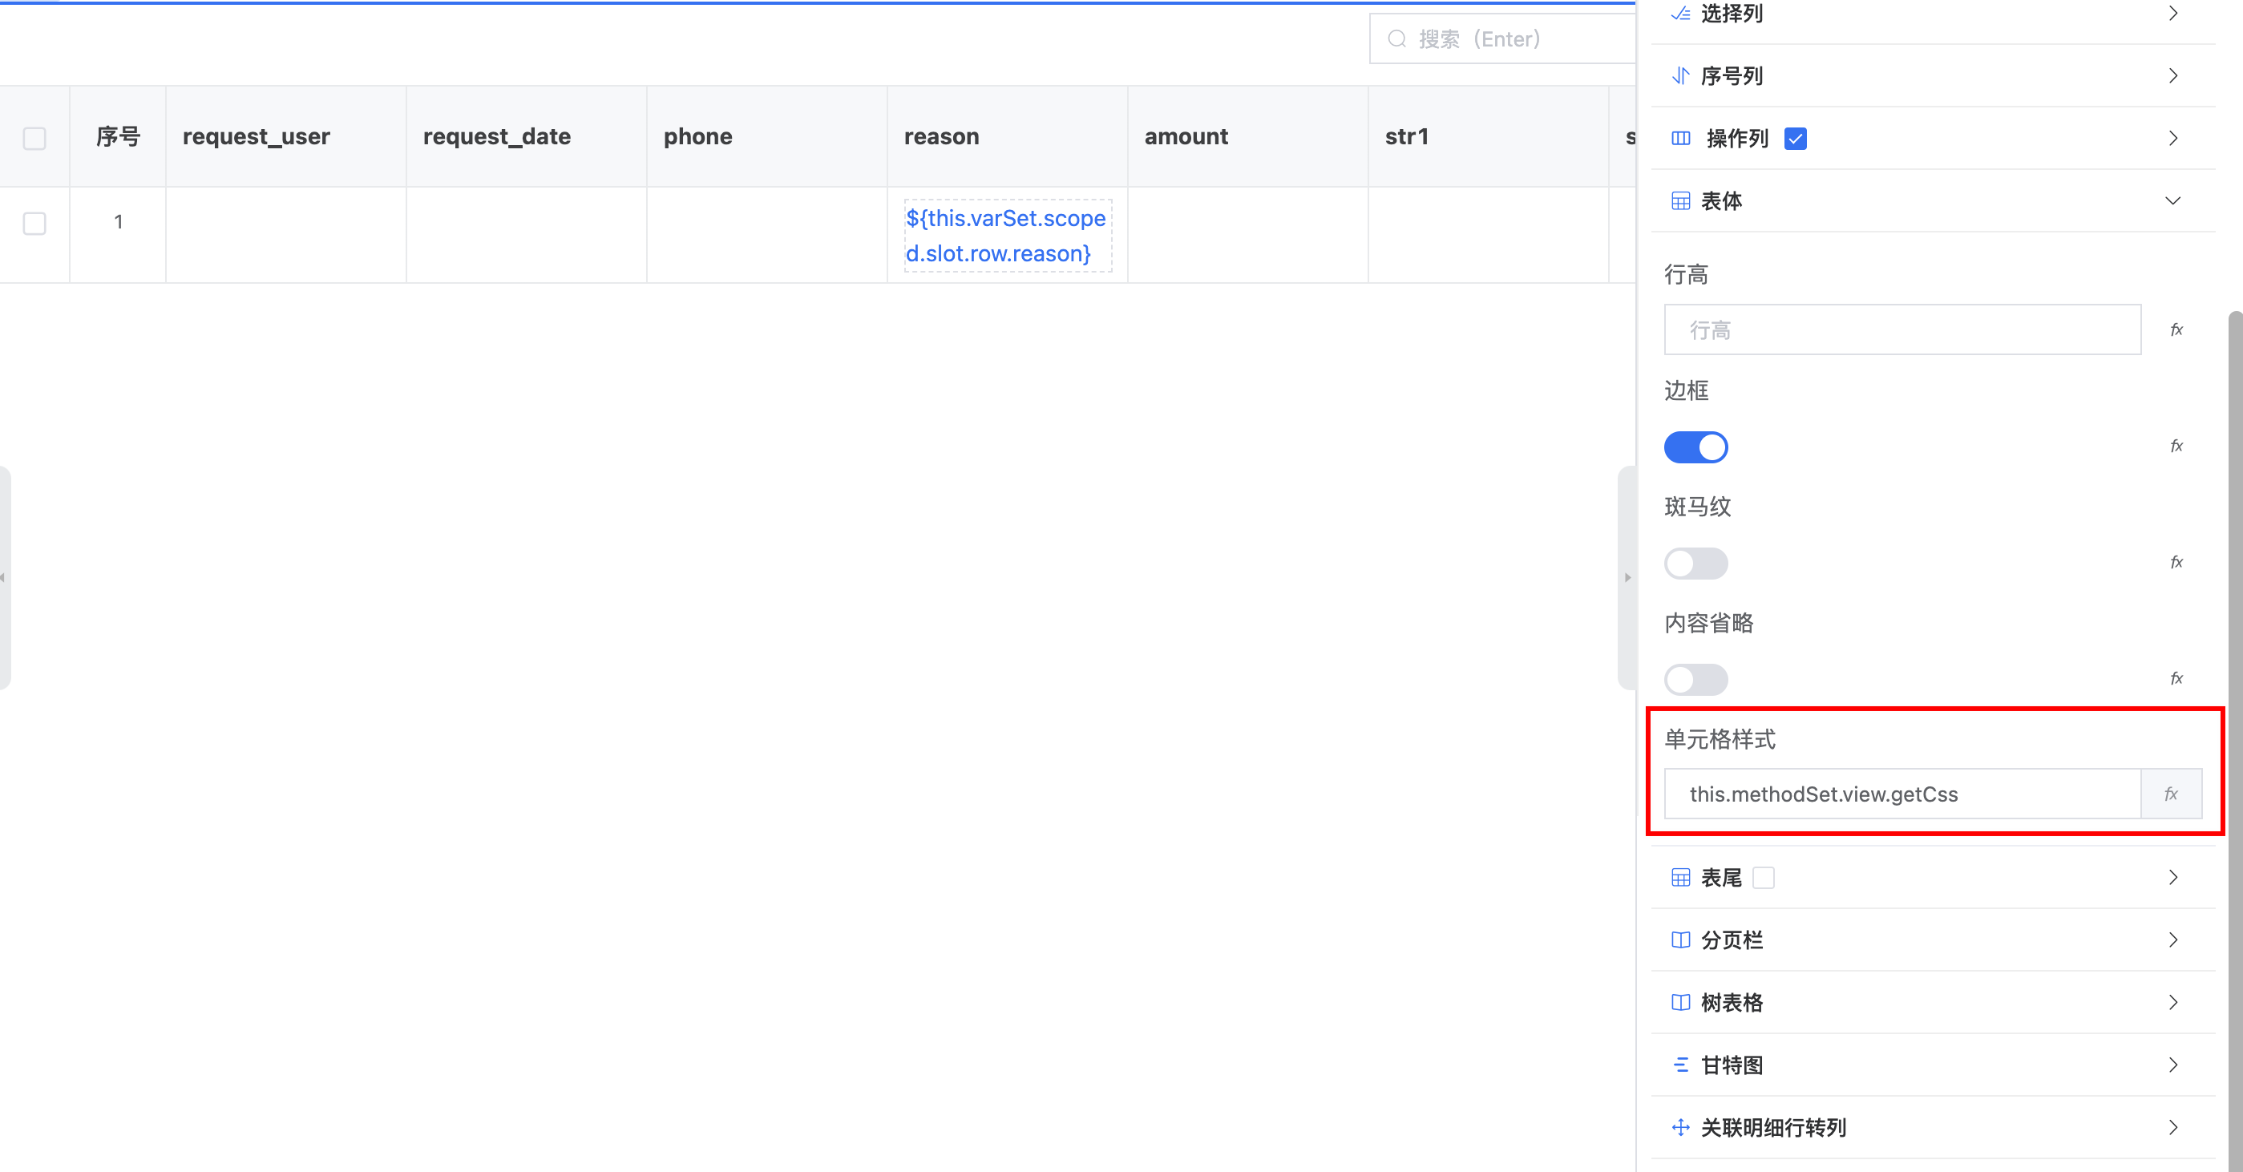Click the 树表格 section label
2243x1172 pixels.
coord(1731,1002)
